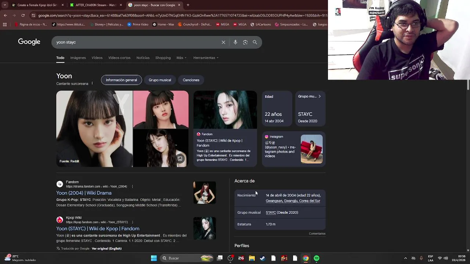This screenshot has width=470, height=264.
Task: Open Yoon (2004) | Wiki Drama result
Action: (84, 193)
